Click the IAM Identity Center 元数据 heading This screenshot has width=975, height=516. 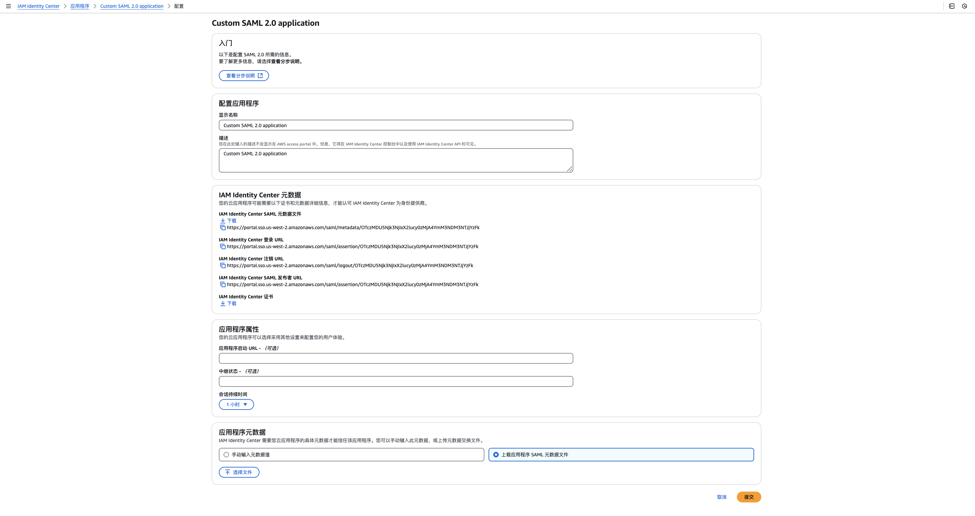pos(260,195)
